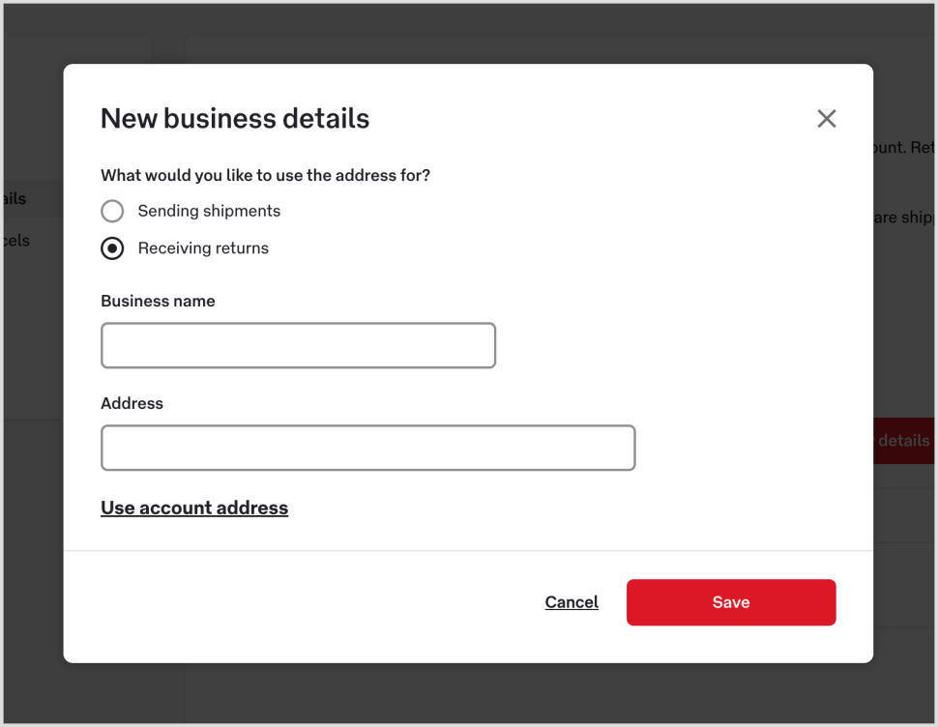Viewport: 938px width, 727px height.
Task: Click the divider line above the Cancel link
Action: click(468, 551)
